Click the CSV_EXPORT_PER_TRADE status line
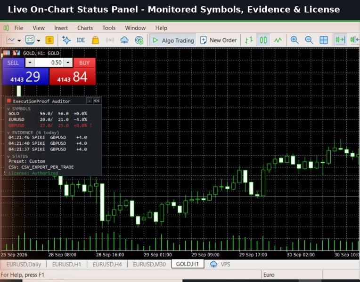This screenshot has height=282, width=360. pos(41,167)
